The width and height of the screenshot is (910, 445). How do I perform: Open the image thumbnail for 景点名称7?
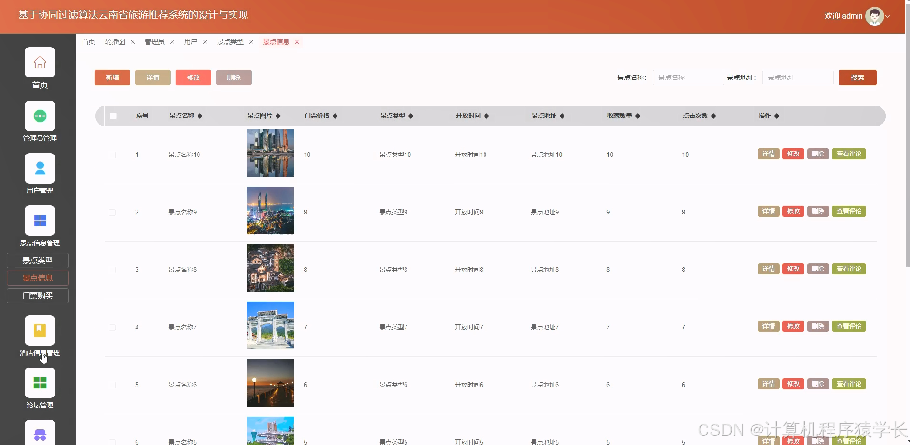270,326
